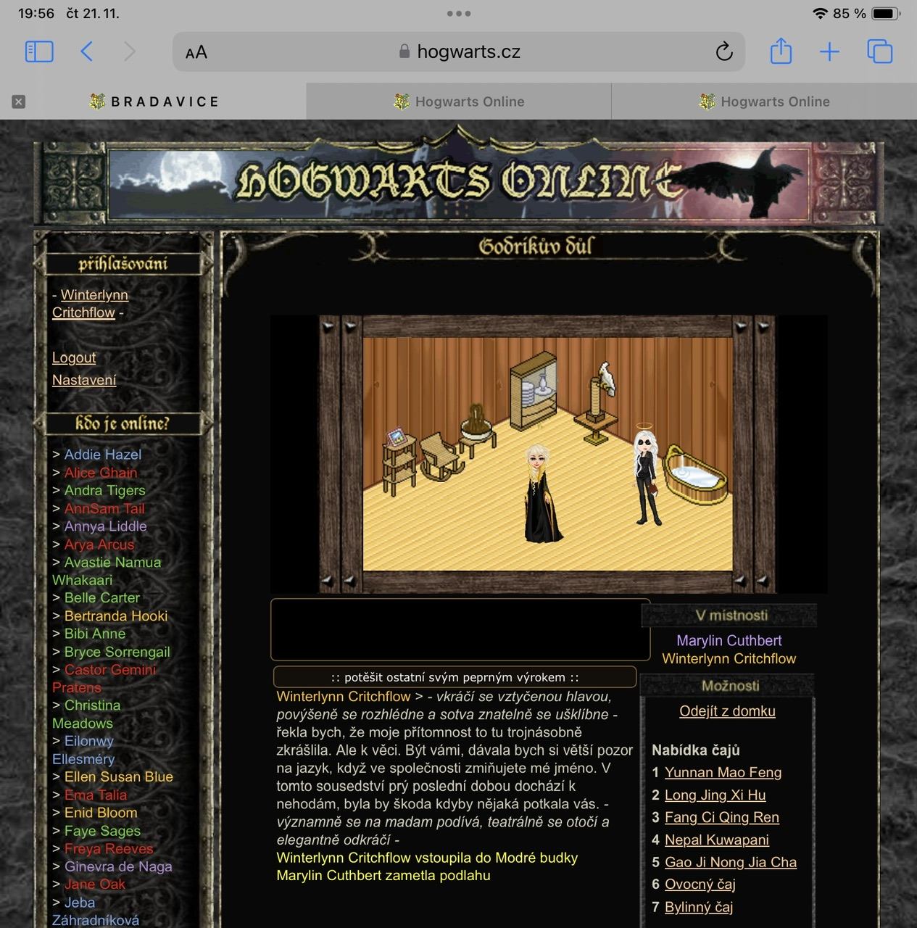Open Addie Hazel in the online list
The image size is (917, 928).
pos(103,455)
